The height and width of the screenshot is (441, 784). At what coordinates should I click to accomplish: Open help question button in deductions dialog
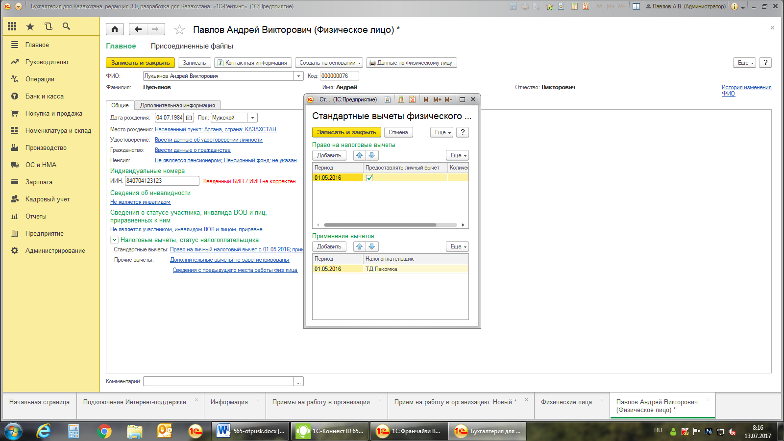[463, 132]
